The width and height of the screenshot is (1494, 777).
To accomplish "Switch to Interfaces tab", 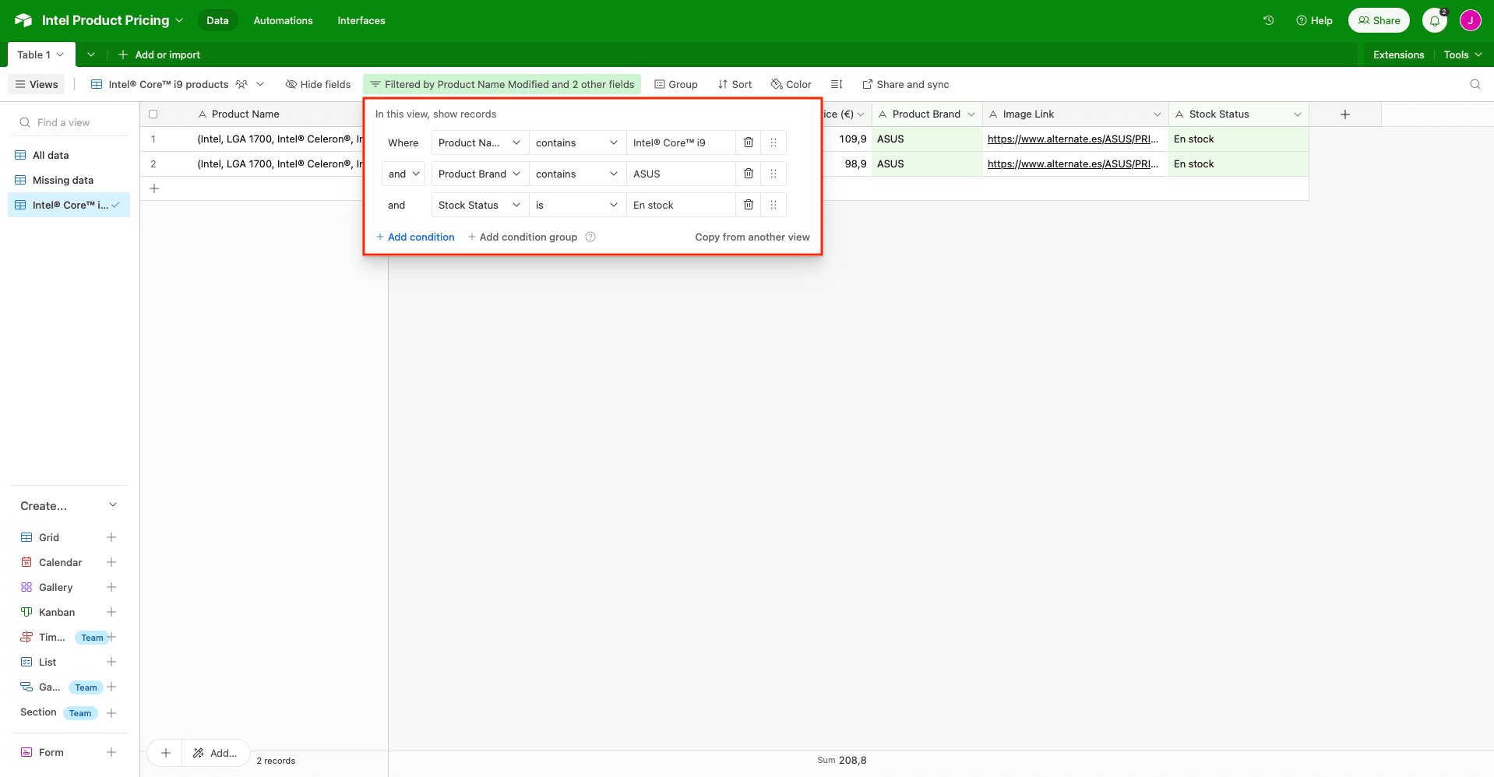I will pos(361,20).
